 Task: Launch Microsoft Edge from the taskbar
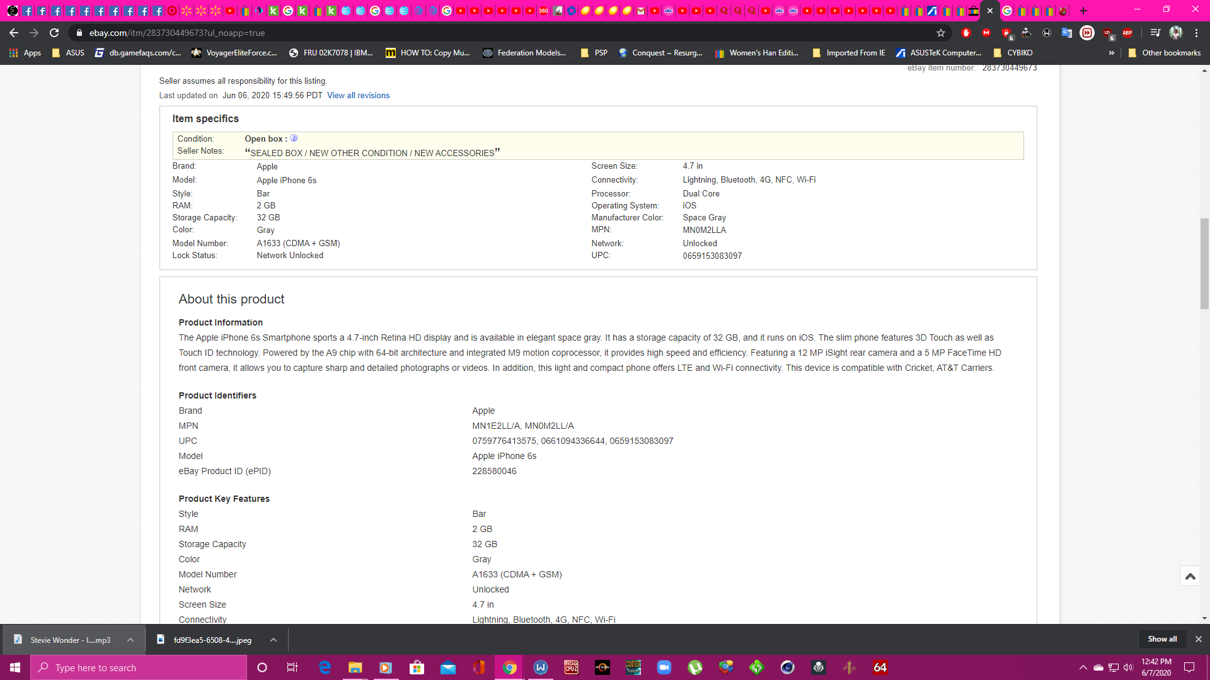[x=325, y=667]
